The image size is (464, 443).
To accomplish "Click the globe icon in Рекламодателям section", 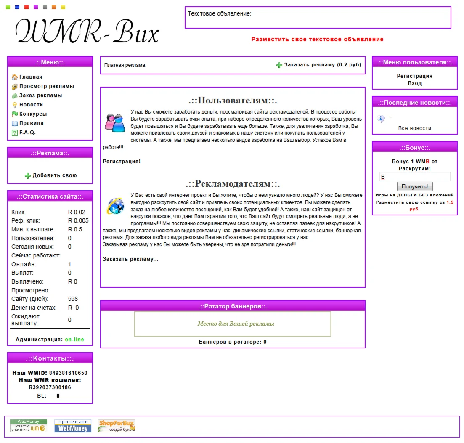I will pos(115,206).
